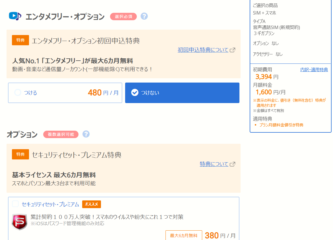The width and height of the screenshot is (333, 240).
Task: Select つけない radio option
Action: point(182,93)
